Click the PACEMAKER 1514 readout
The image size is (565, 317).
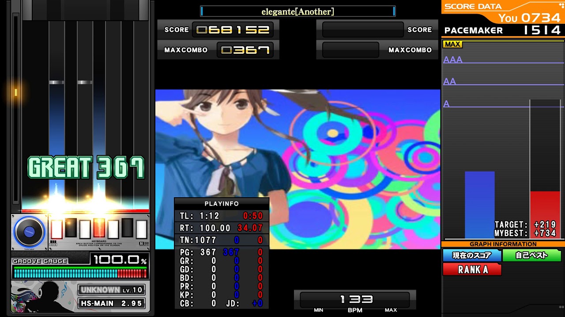(x=503, y=30)
